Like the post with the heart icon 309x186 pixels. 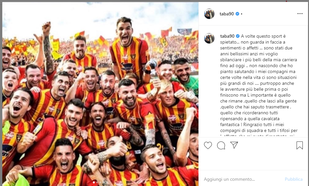208,145
